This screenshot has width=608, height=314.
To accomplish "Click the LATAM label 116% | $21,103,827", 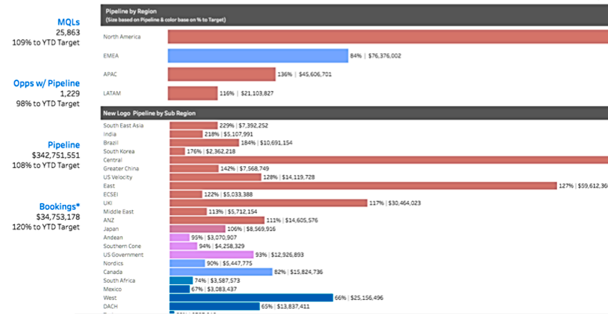I will coord(246,93).
